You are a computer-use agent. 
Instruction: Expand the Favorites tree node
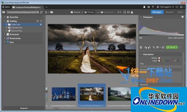click(x=5, y=17)
